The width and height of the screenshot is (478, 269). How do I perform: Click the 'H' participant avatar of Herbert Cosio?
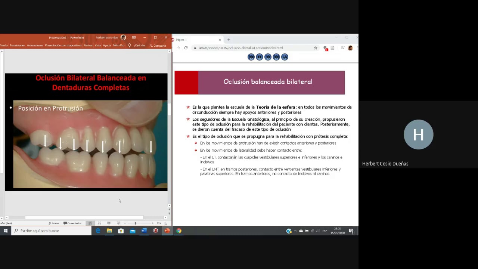tap(418, 134)
